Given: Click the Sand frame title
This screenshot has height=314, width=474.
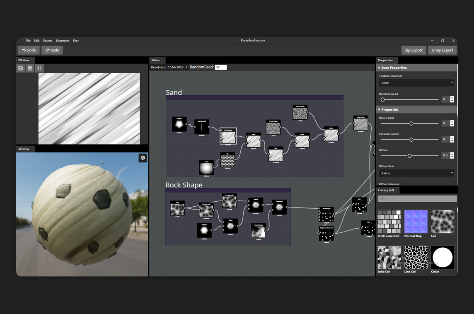Looking at the screenshot, I should point(174,92).
